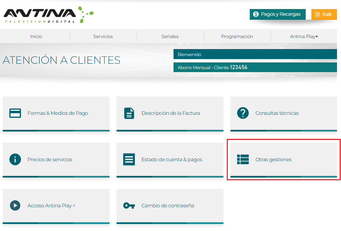Click the play icon for Antina Play
Image resolution: width=341 pixels, height=231 pixels.
15,206
